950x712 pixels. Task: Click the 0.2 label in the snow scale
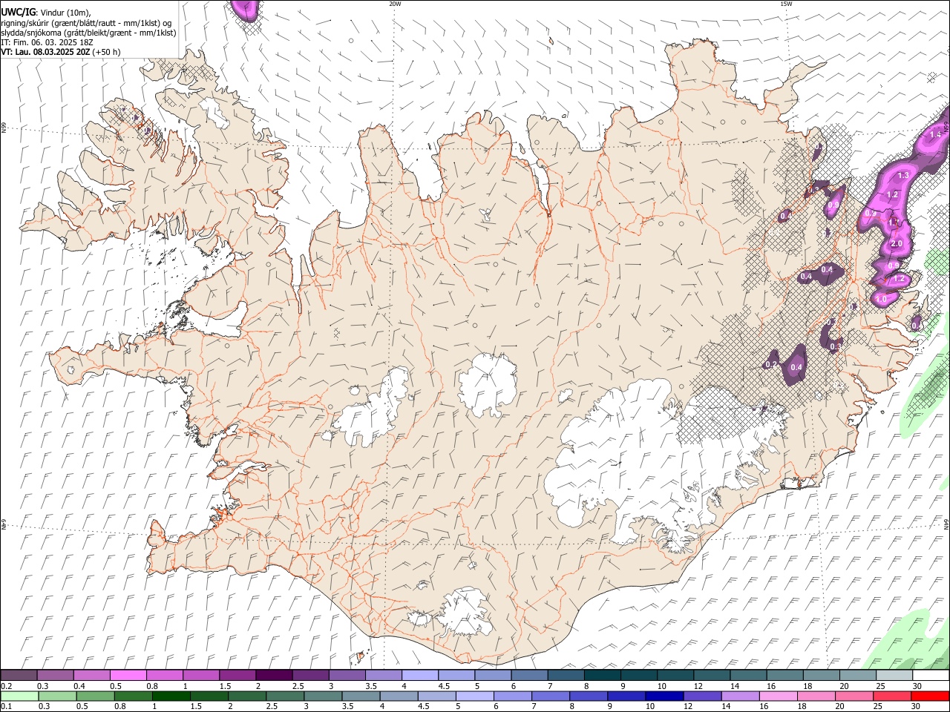pyautogui.click(x=6, y=686)
